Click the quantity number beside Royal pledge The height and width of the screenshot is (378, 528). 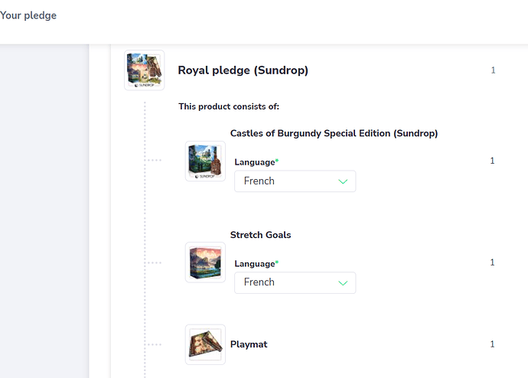tap(493, 70)
